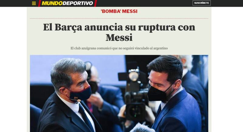Open the yellow hamburger menu
This screenshot has width=243, height=132.
tap(34, 3)
